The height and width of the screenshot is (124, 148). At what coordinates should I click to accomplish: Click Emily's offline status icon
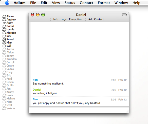coord(4,72)
